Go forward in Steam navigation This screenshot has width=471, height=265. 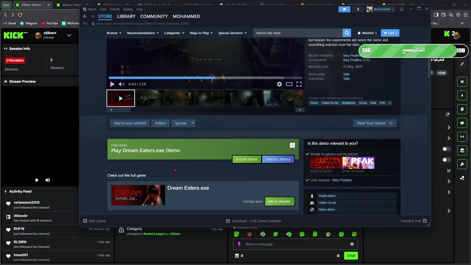(92, 16)
